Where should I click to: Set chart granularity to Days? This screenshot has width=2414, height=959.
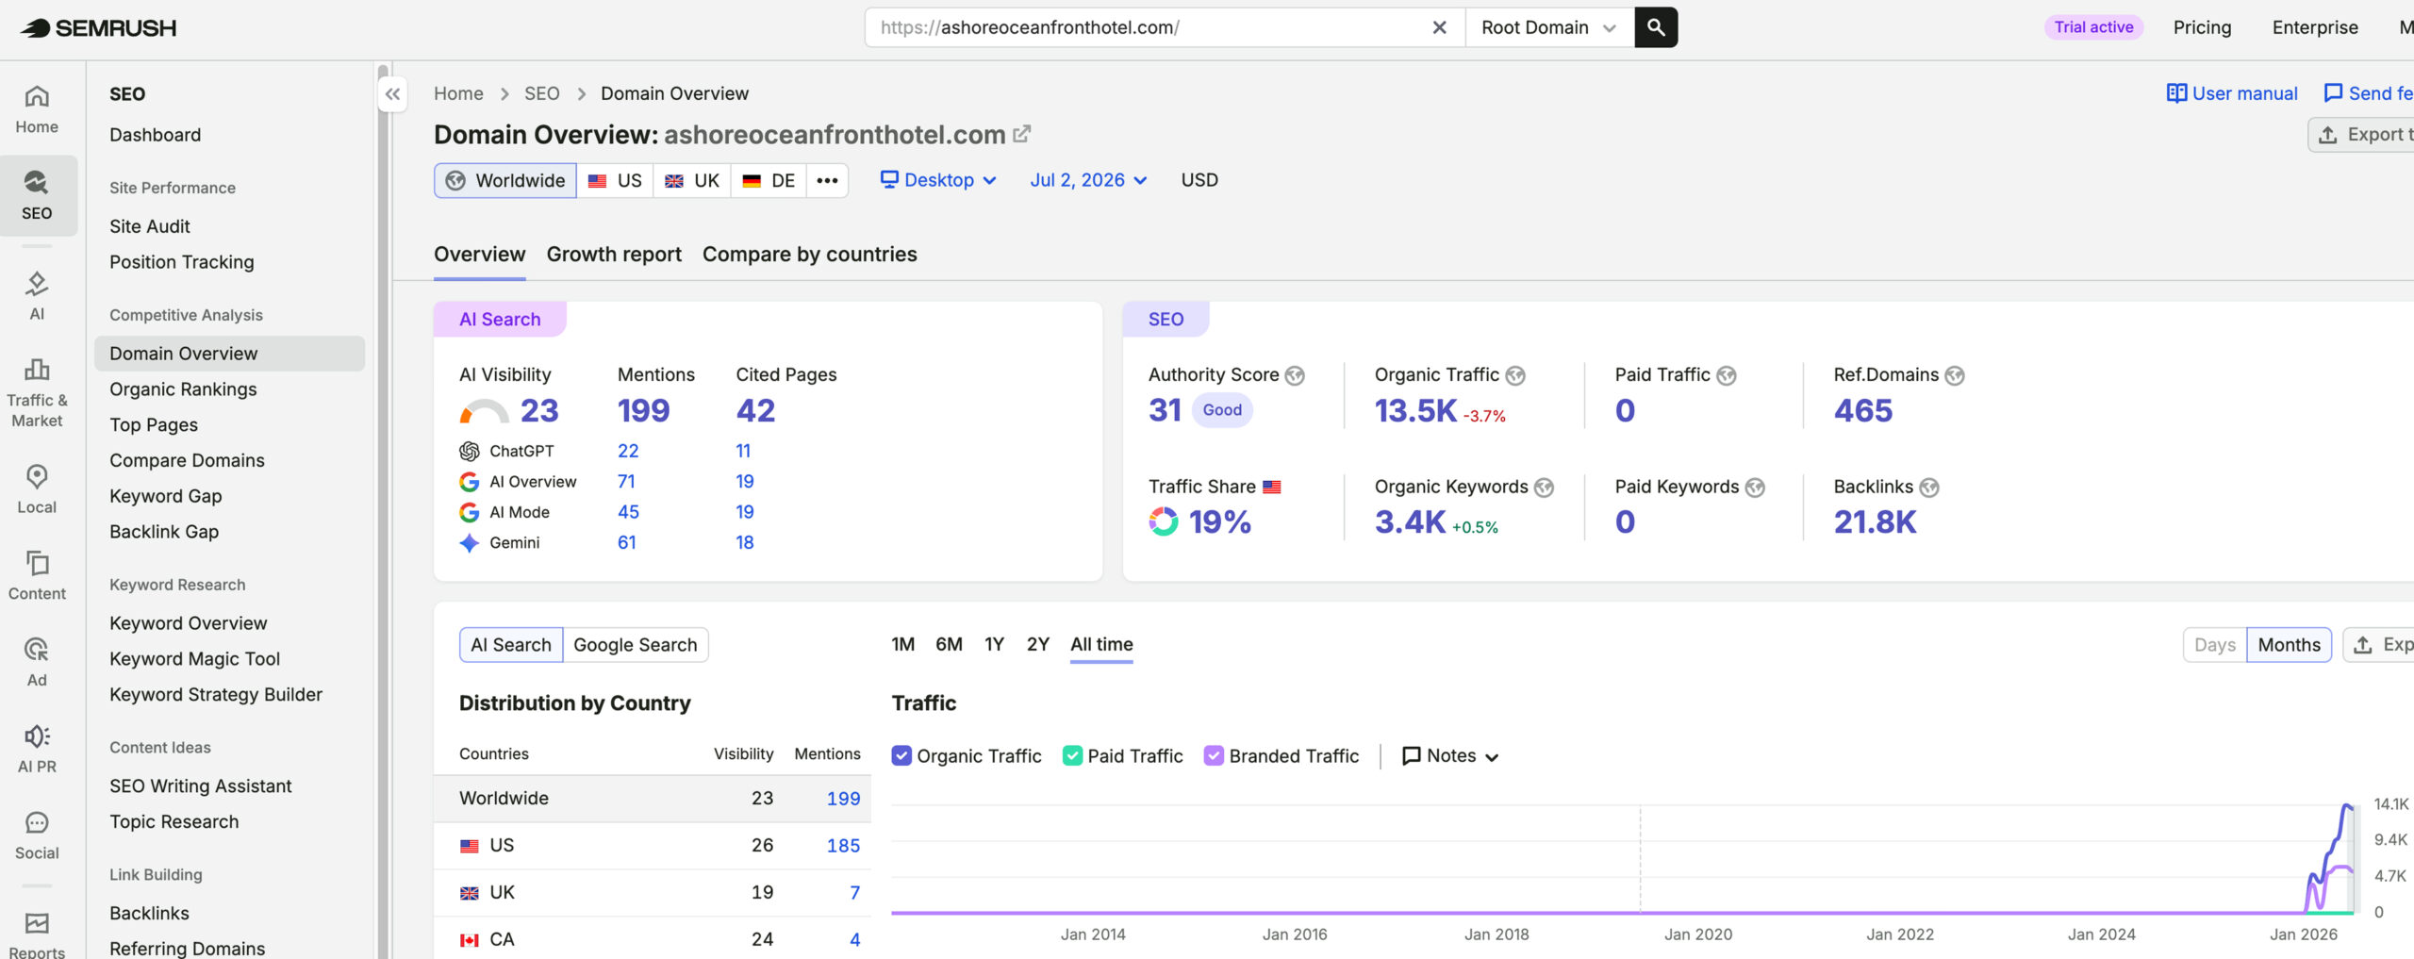point(2215,645)
